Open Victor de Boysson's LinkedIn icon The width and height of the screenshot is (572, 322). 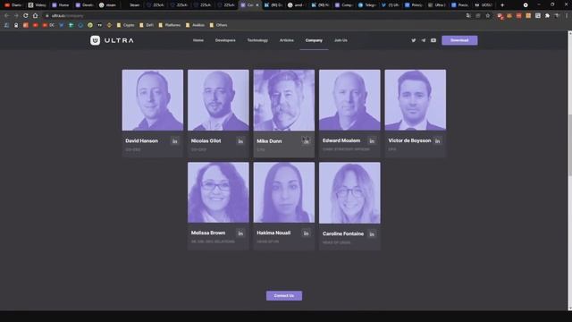pyautogui.click(x=437, y=141)
